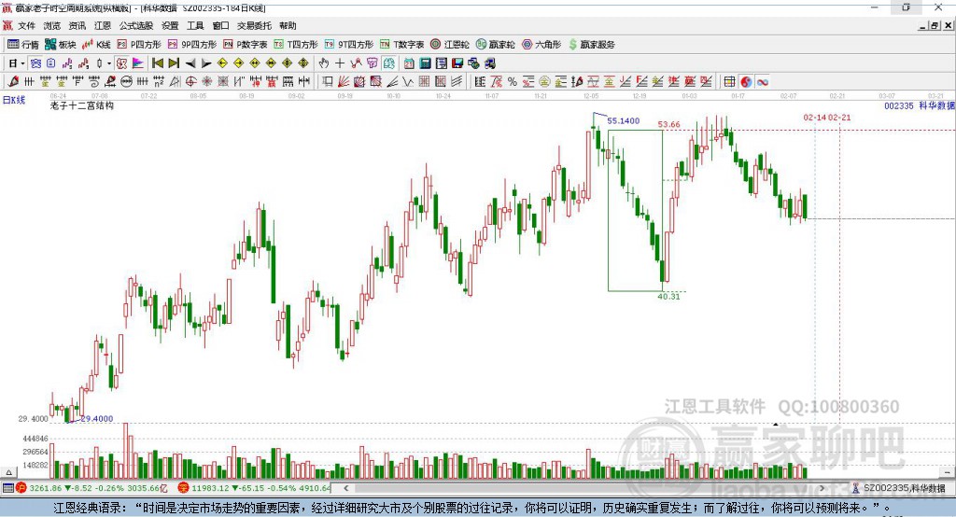Switch to K线 view button
The image size is (956, 517).
pos(97,45)
